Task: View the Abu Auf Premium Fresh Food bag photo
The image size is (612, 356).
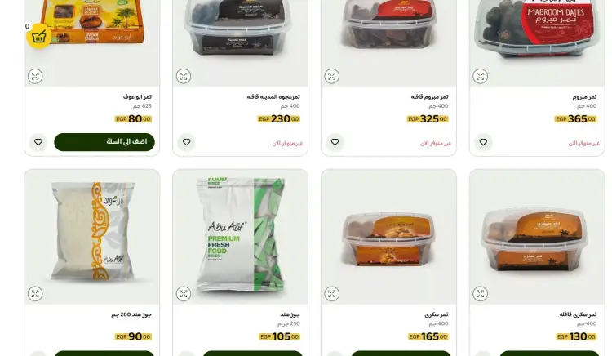Action: tap(241, 236)
